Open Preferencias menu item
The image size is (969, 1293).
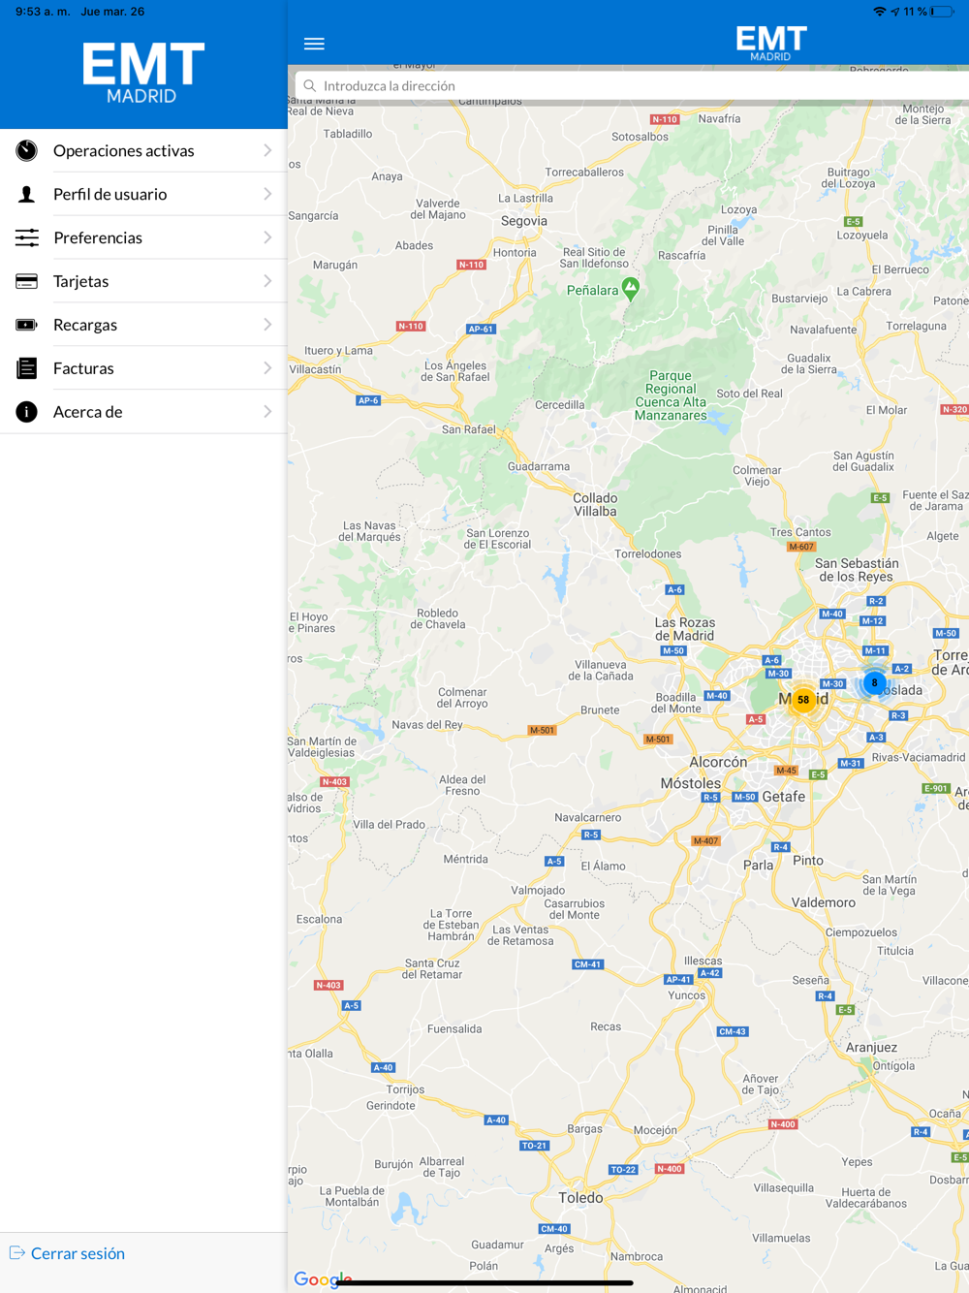point(143,237)
